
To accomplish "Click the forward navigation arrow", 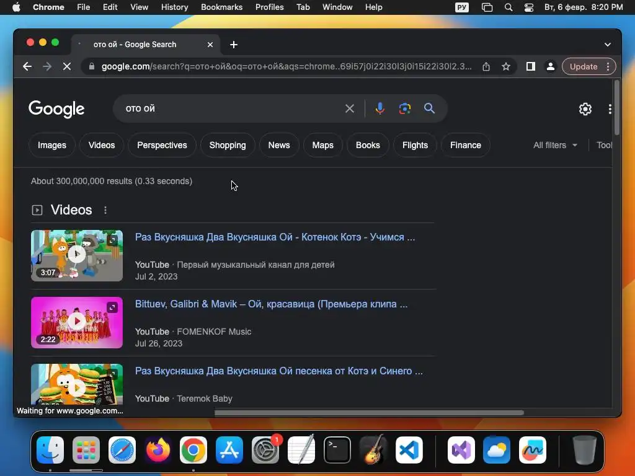I will 47,66.
